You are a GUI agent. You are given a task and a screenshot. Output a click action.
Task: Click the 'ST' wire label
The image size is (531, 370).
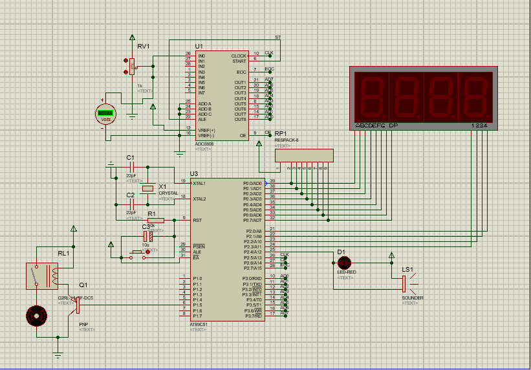(x=278, y=38)
